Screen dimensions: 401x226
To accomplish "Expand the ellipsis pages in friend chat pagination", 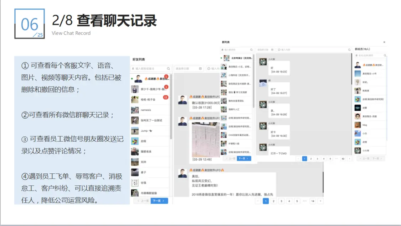I will point(305,201).
